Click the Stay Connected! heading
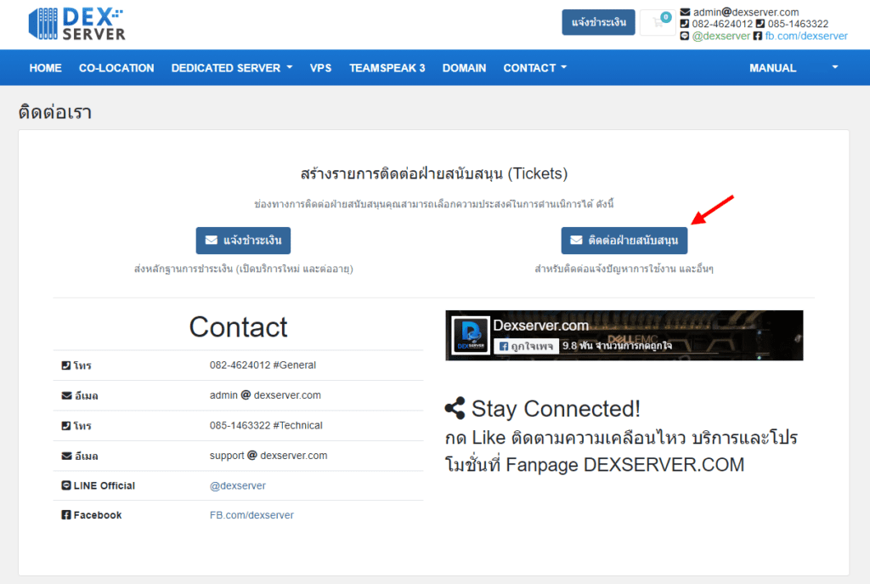The width and height of the screenshot is (870, 584). point(556,409)
